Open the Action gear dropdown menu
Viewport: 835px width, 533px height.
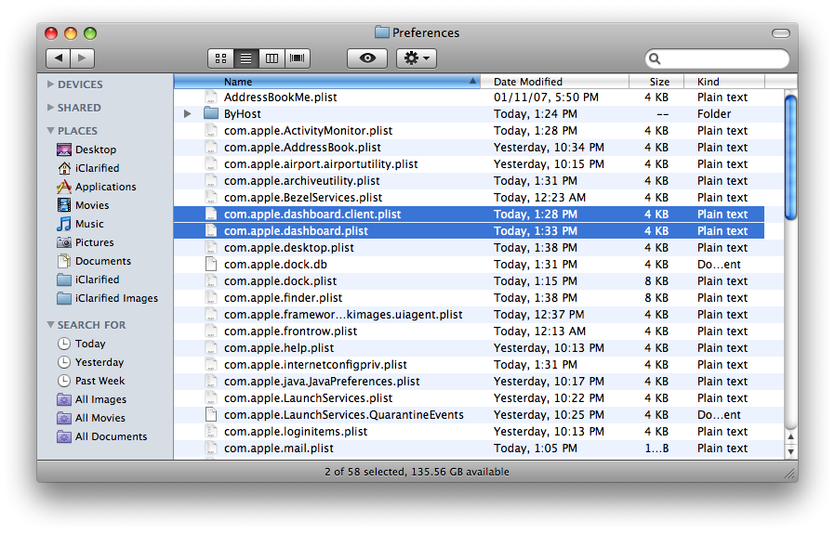416,58
